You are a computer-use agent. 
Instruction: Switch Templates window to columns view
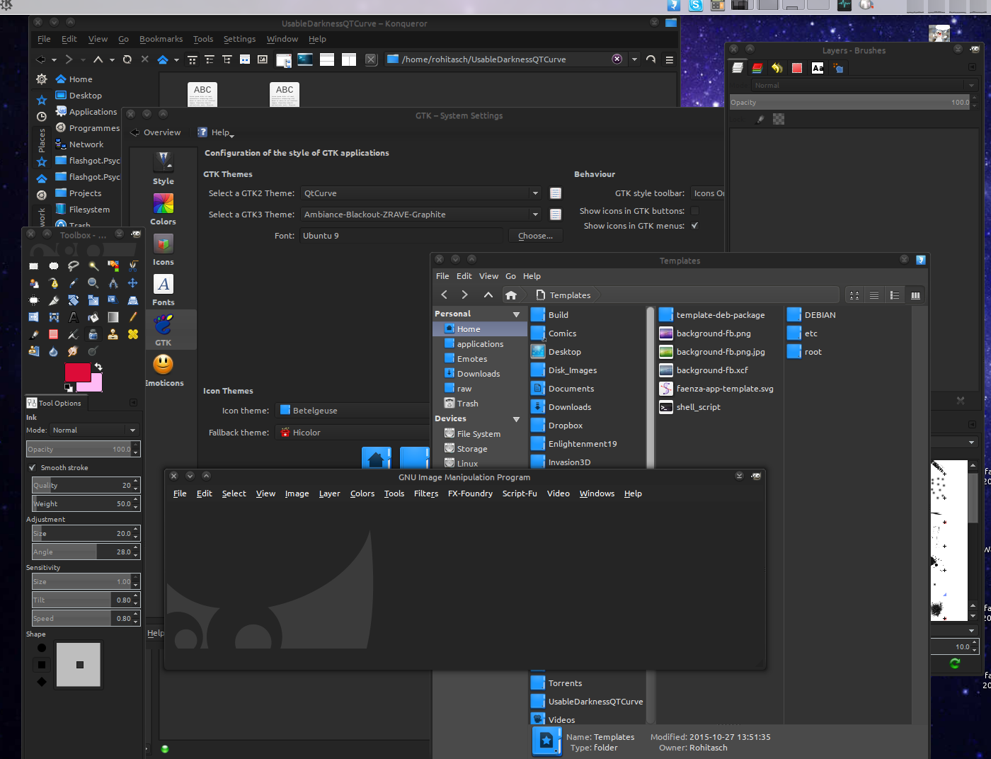[x=915, y=295]
